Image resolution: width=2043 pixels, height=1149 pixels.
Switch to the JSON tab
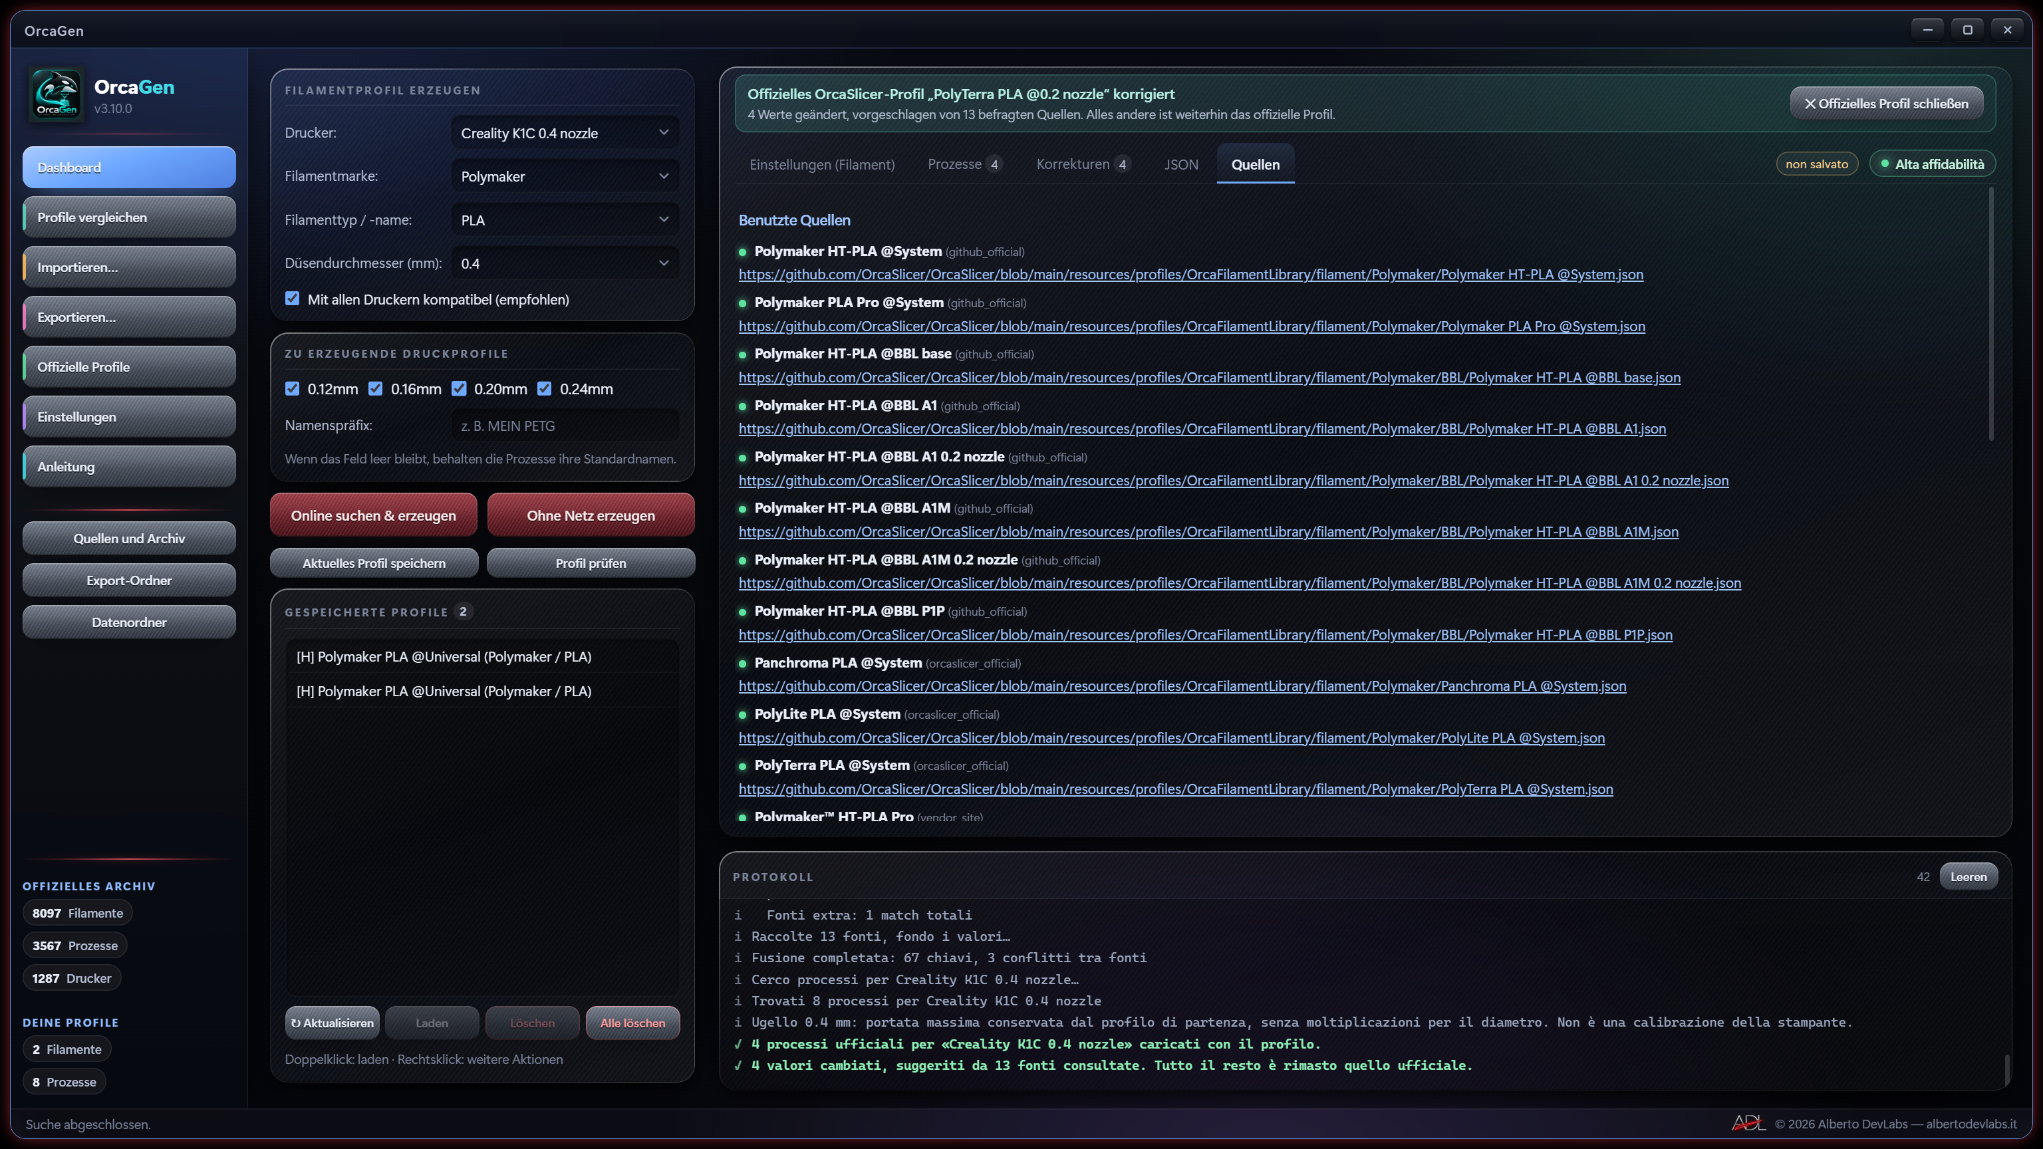point(1181,164)
